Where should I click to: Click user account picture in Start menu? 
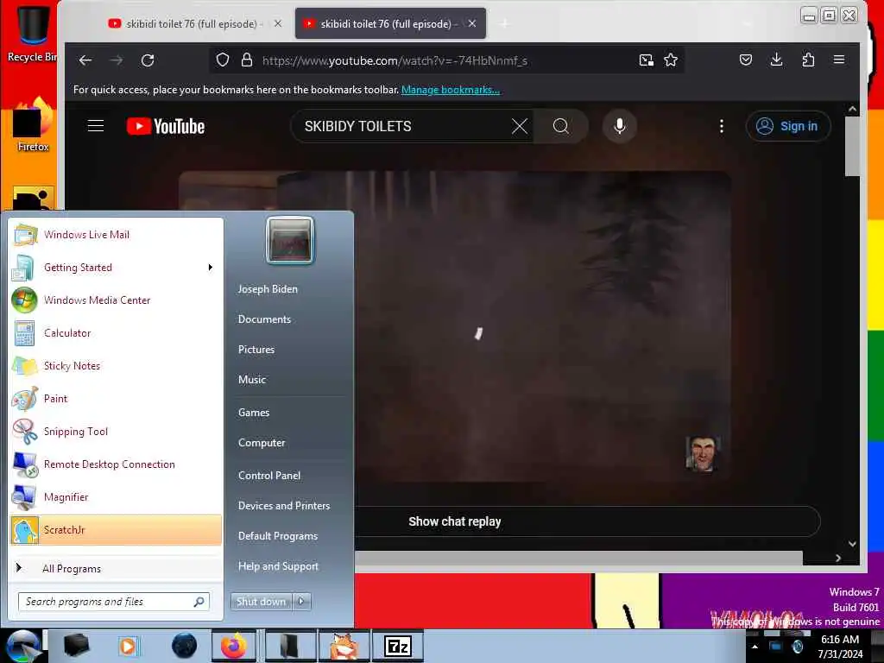pyautogui.click(x=290, y=241)
